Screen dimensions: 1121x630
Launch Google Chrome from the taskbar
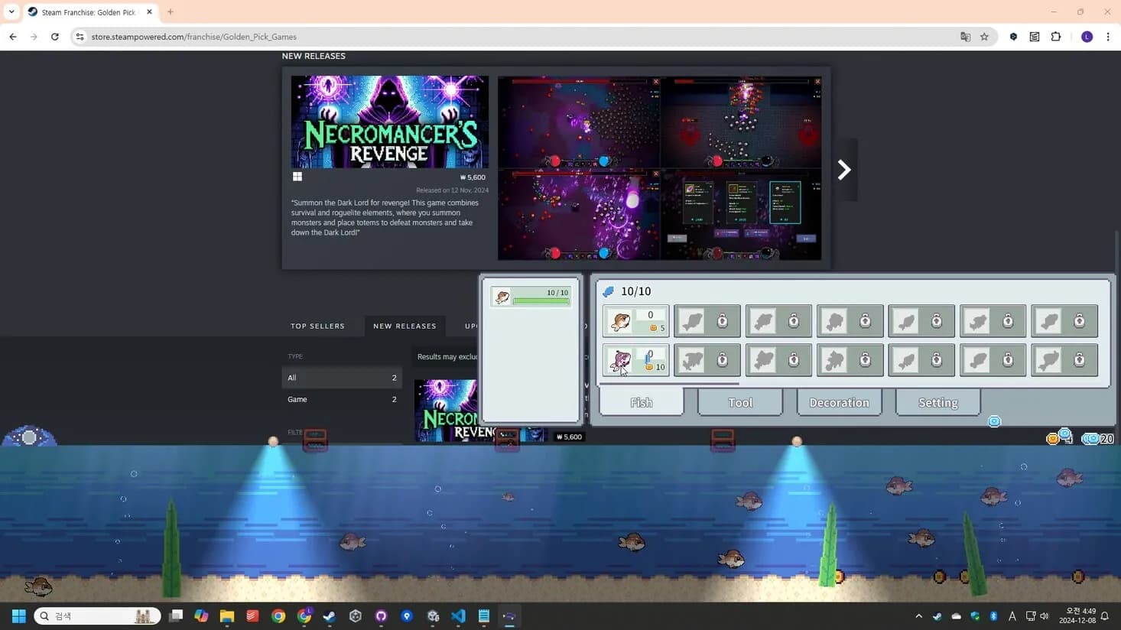[x=278, y=615]
